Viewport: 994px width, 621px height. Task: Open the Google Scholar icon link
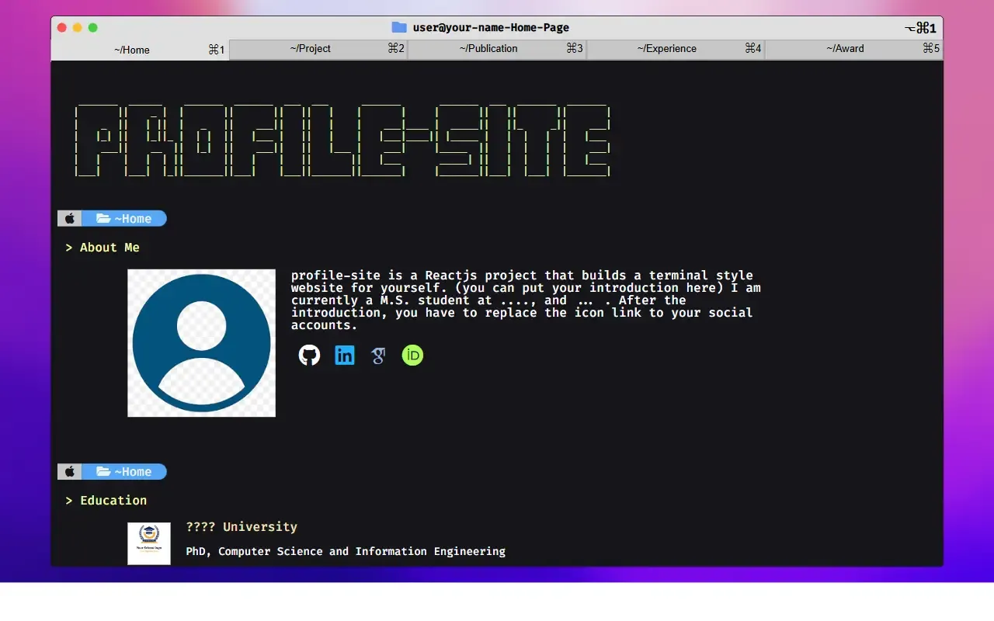point(378,356)
